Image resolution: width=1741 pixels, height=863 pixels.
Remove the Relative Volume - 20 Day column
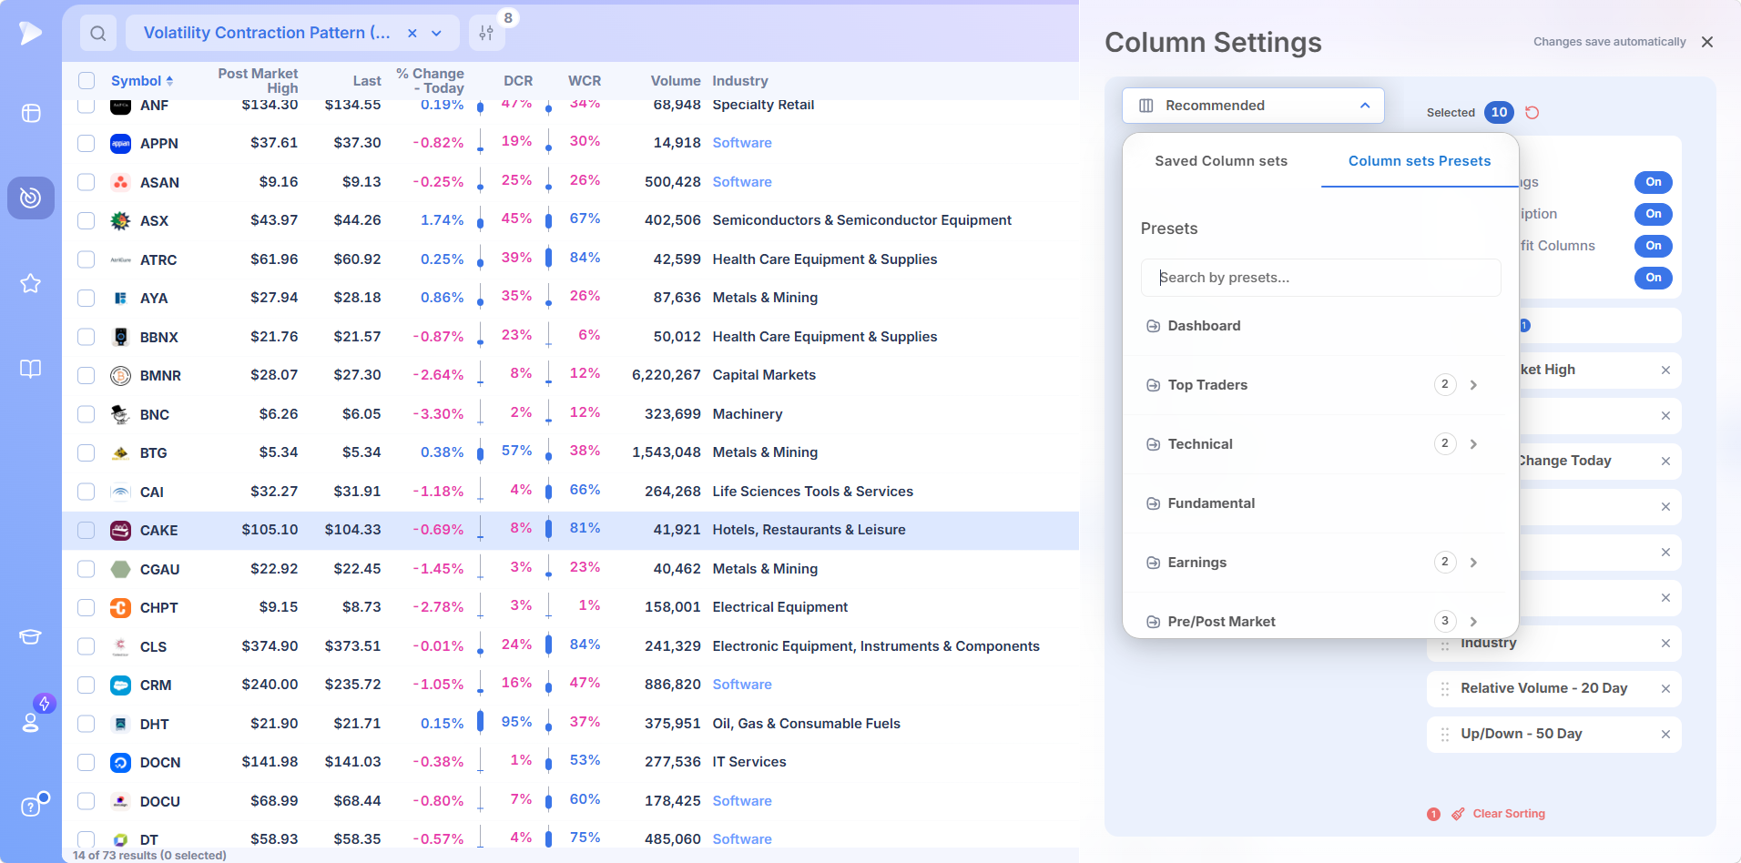[1665, 689]
